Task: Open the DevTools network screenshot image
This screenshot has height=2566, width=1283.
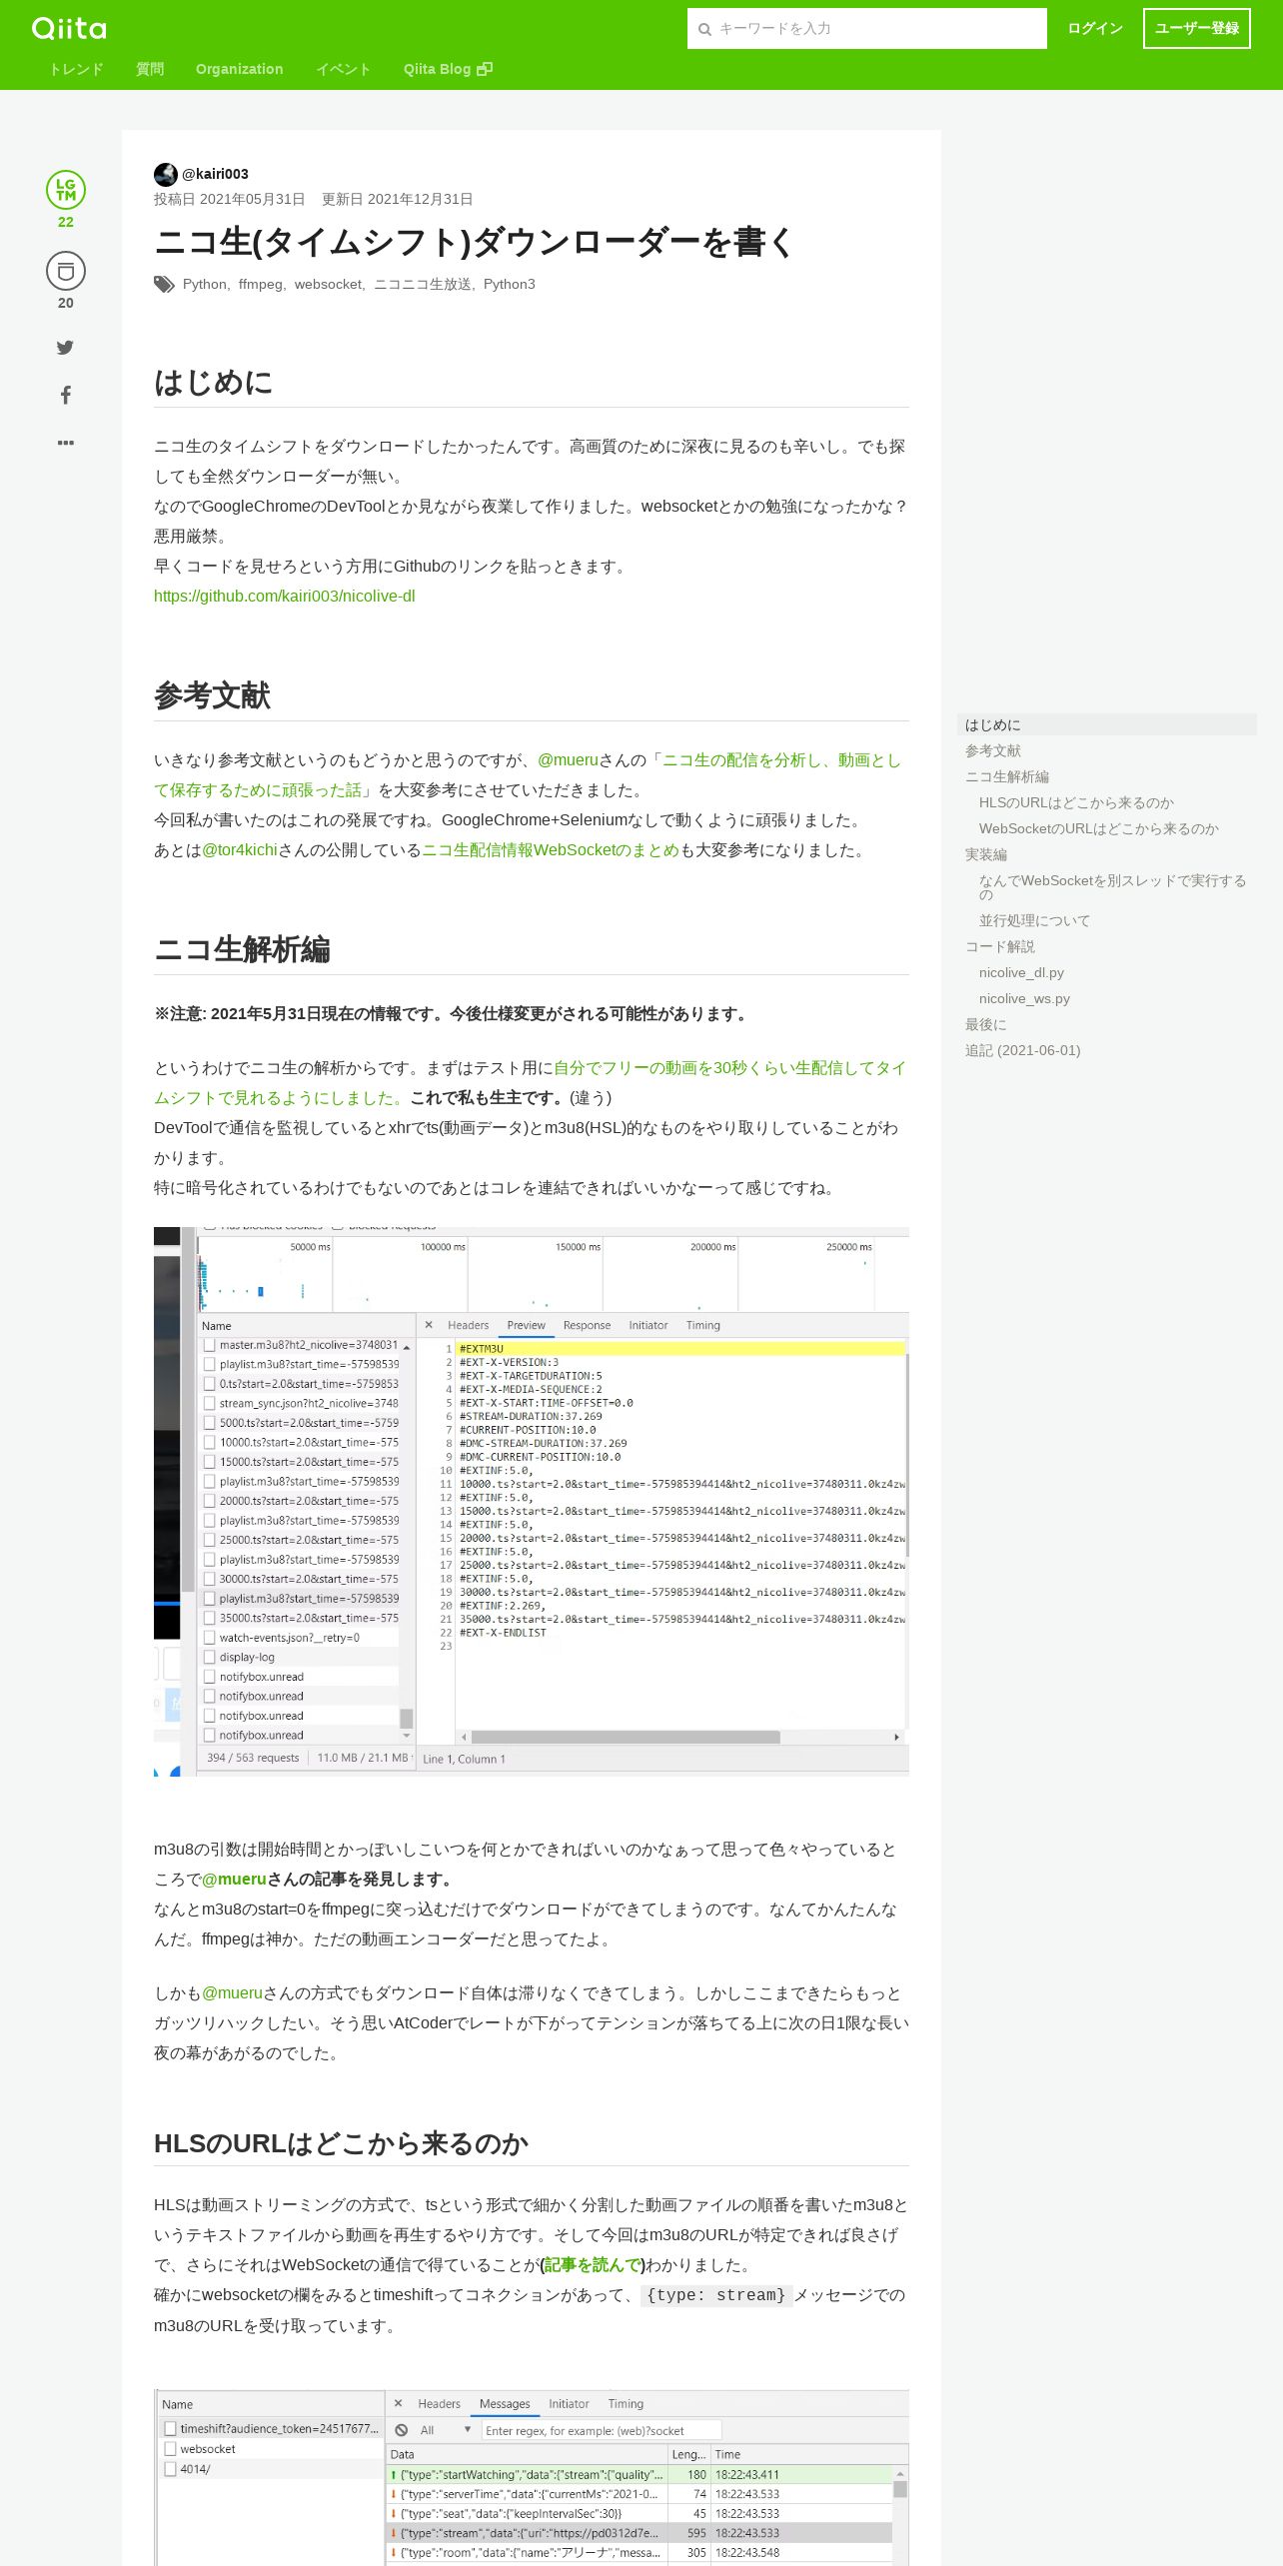Action: 532,1501
